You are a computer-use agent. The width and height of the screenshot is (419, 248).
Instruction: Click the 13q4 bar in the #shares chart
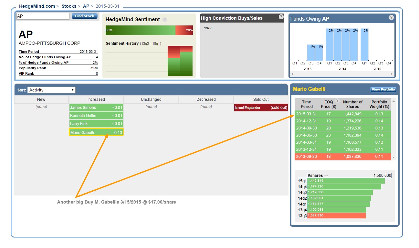[337, 210]
